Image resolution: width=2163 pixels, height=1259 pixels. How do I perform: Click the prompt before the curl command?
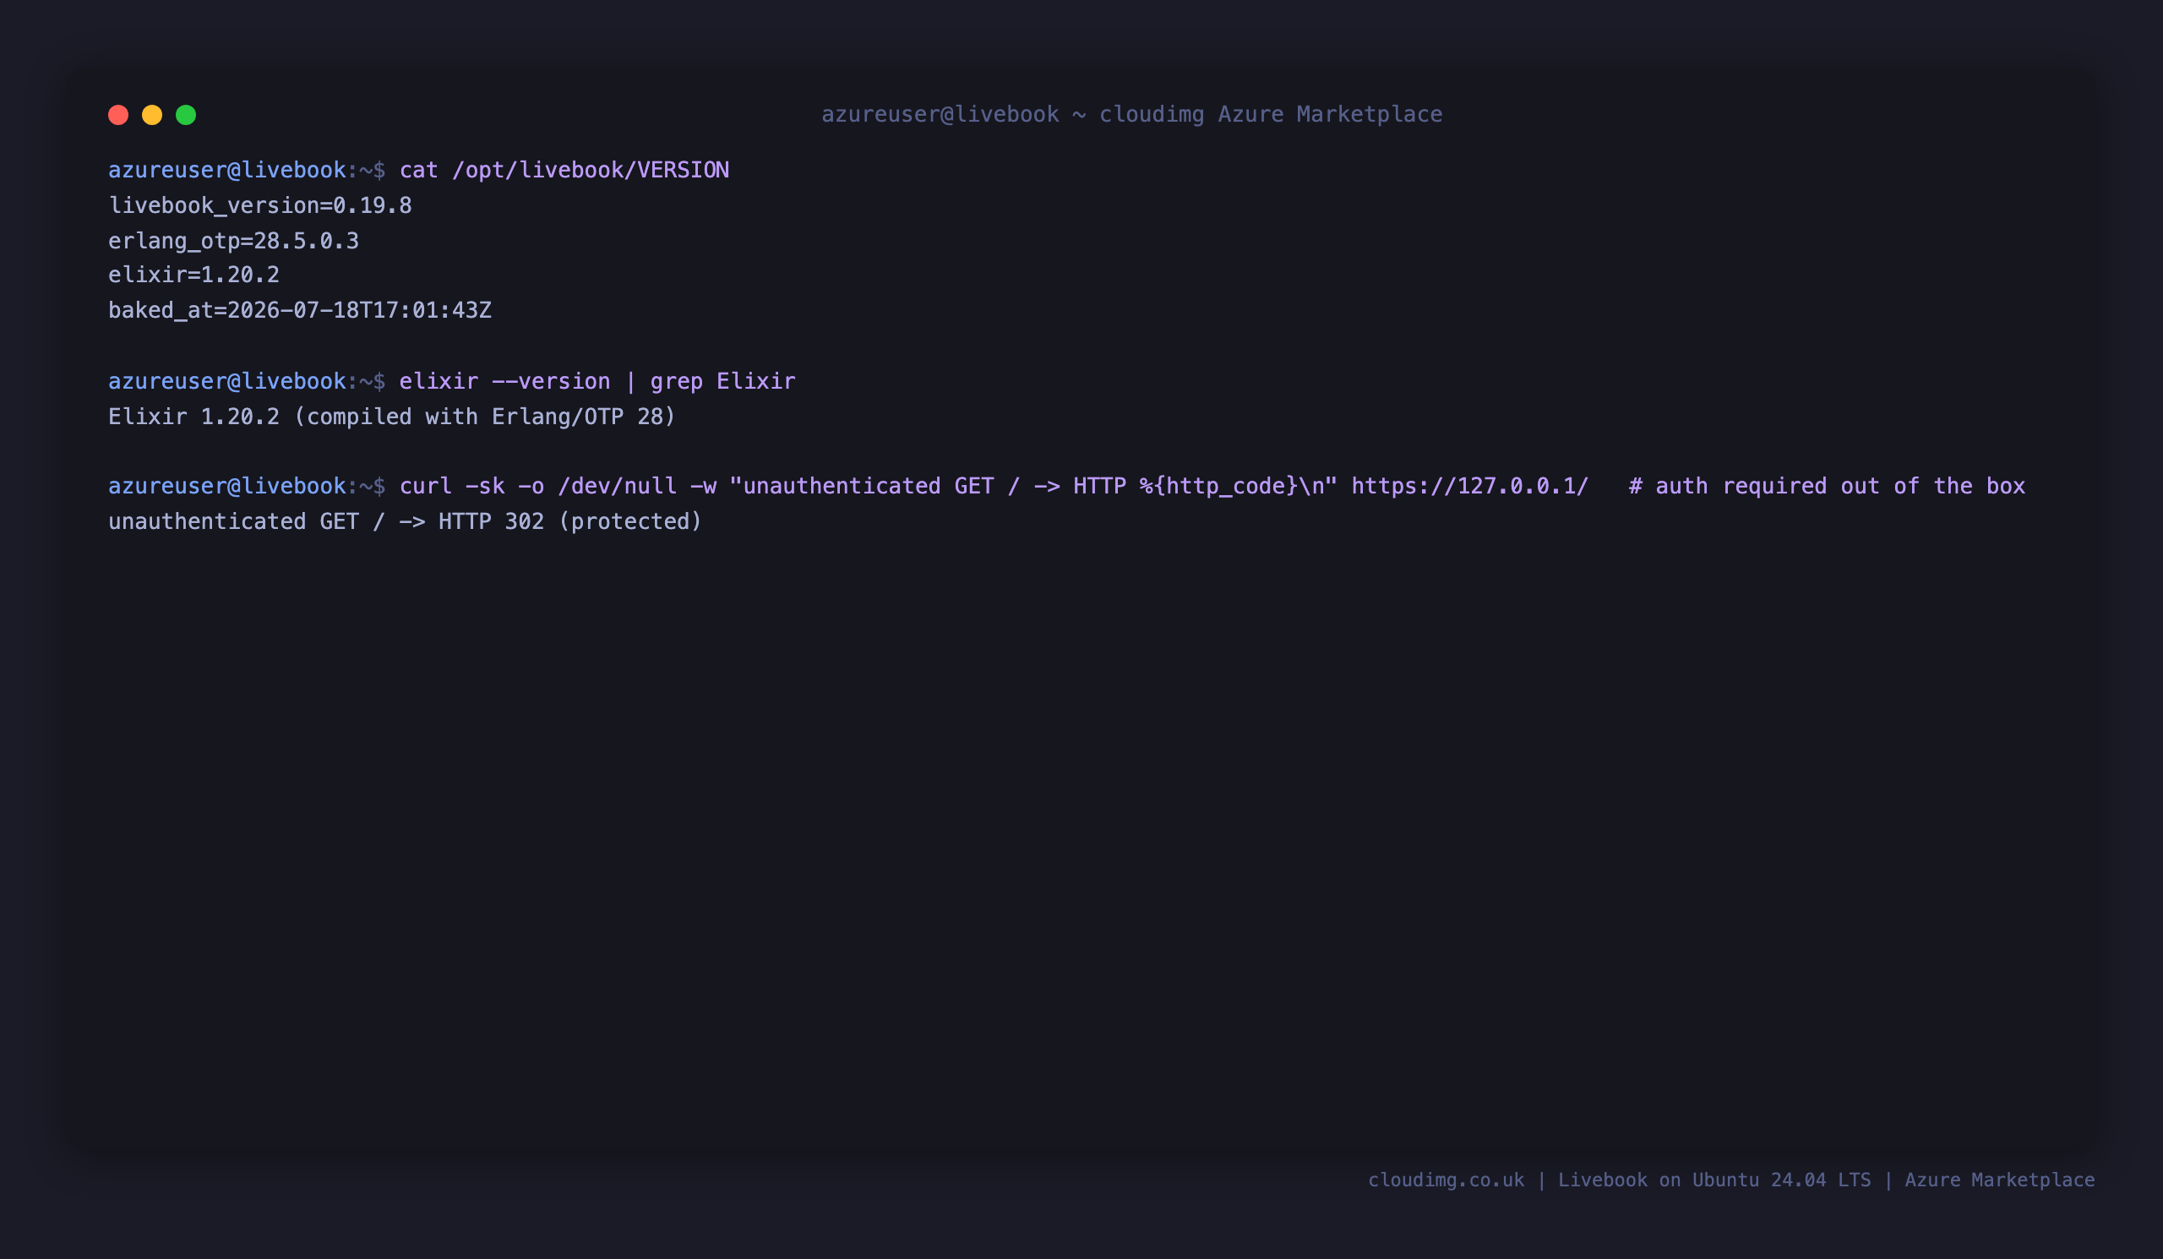coord(247,487)
